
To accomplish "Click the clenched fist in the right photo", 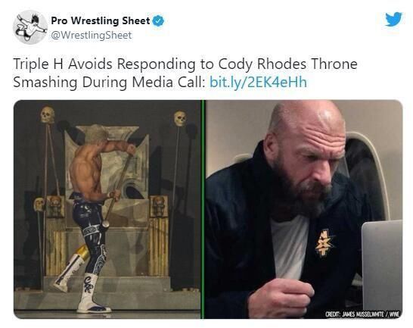I will (x=283, y=296).
